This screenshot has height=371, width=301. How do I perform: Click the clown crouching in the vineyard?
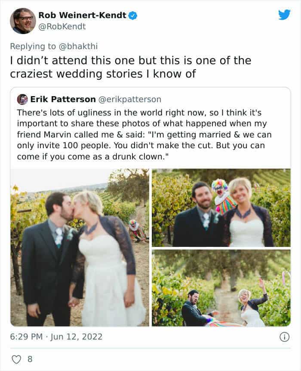point(137,230)
